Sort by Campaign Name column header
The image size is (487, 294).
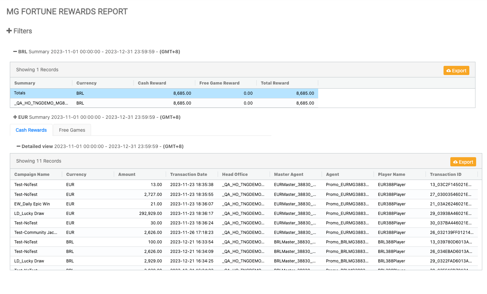(32, 174)
